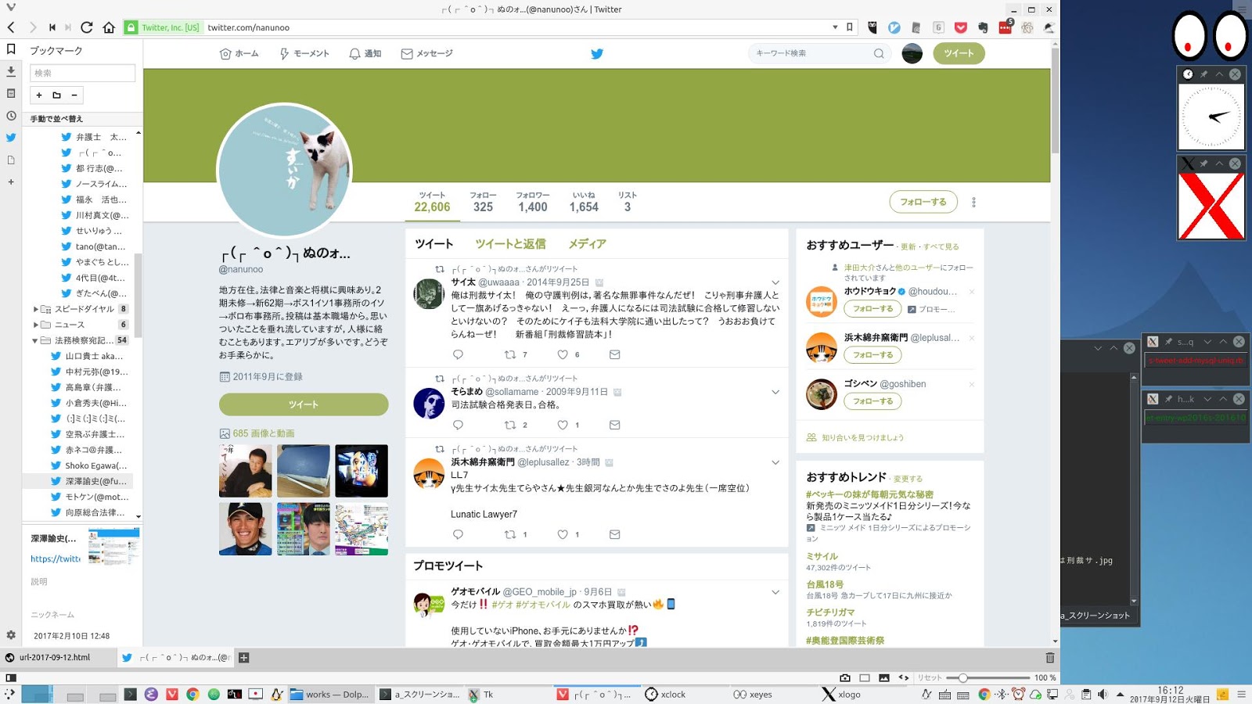Open the Downloads panel icon
This screenshot has width=1252, height=704.
11,71
